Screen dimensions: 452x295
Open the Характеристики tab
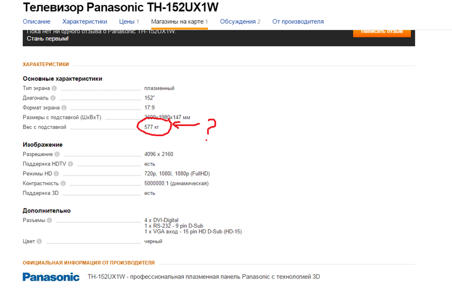(85, 21)
